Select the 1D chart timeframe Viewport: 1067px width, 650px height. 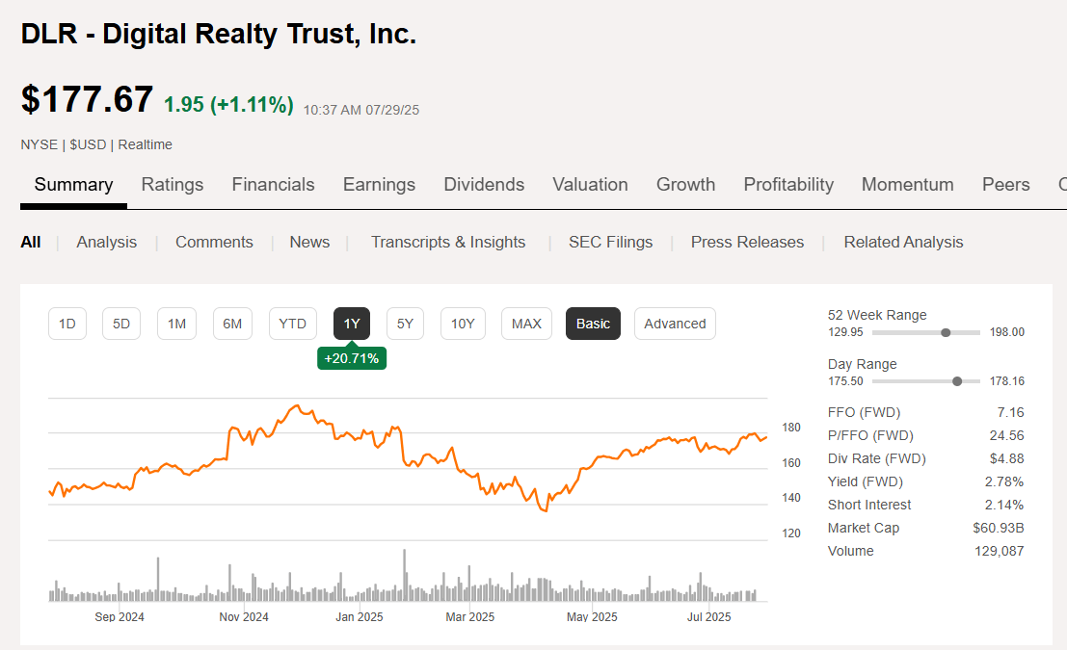[x=67, y=324]
